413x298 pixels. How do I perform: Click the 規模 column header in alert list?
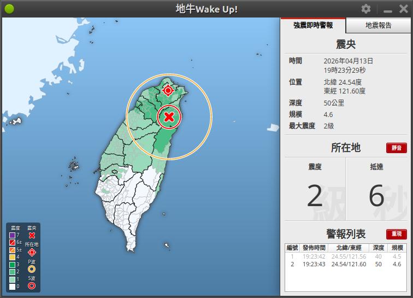[397, 248]
